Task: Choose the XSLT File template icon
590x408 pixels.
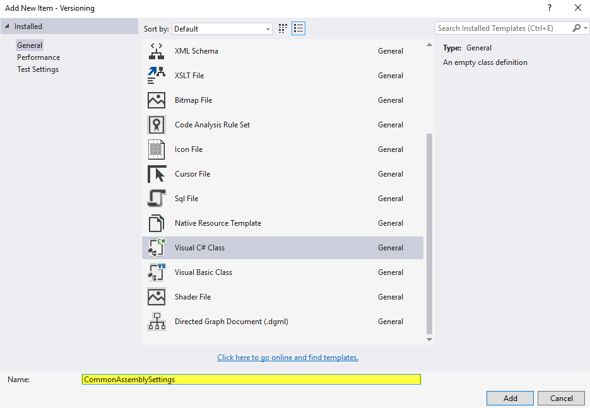Action: 156,76
